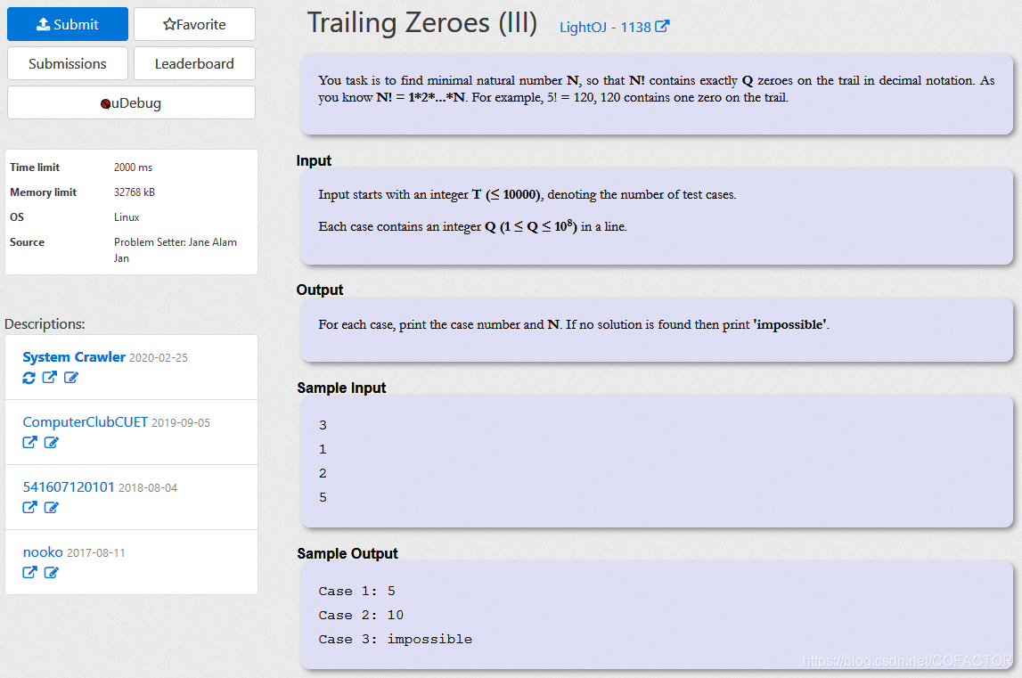Open nooko description externally
Image resolution: width=1022 pixels, height=678 pixels.
point(29,572)
